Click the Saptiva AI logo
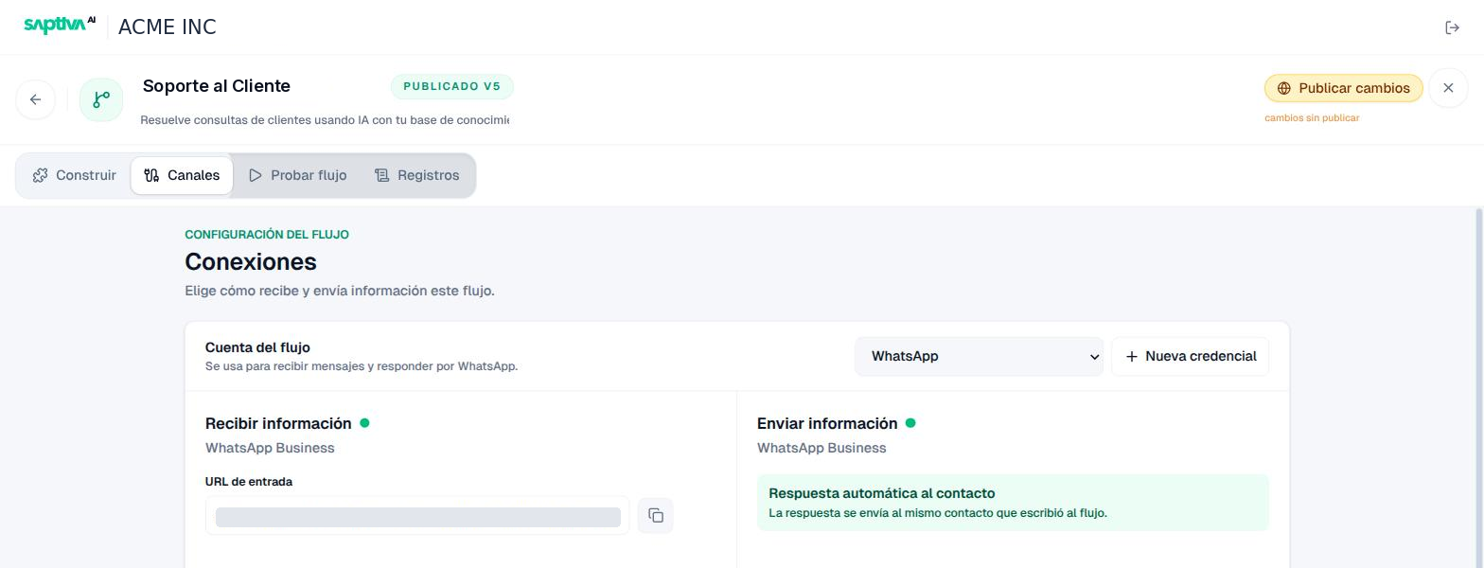This screenshot has height=568, width=1484. click(60, 26)
